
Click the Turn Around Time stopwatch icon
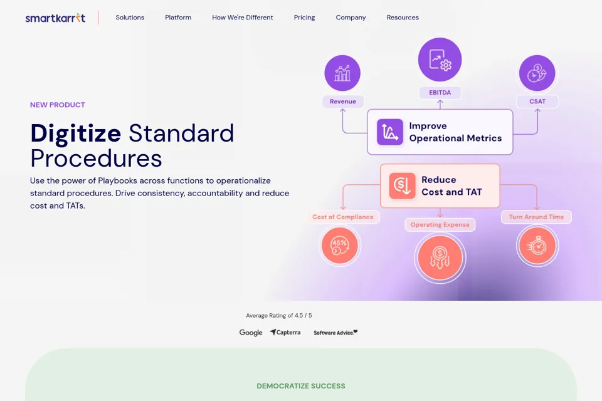point(537,246)
